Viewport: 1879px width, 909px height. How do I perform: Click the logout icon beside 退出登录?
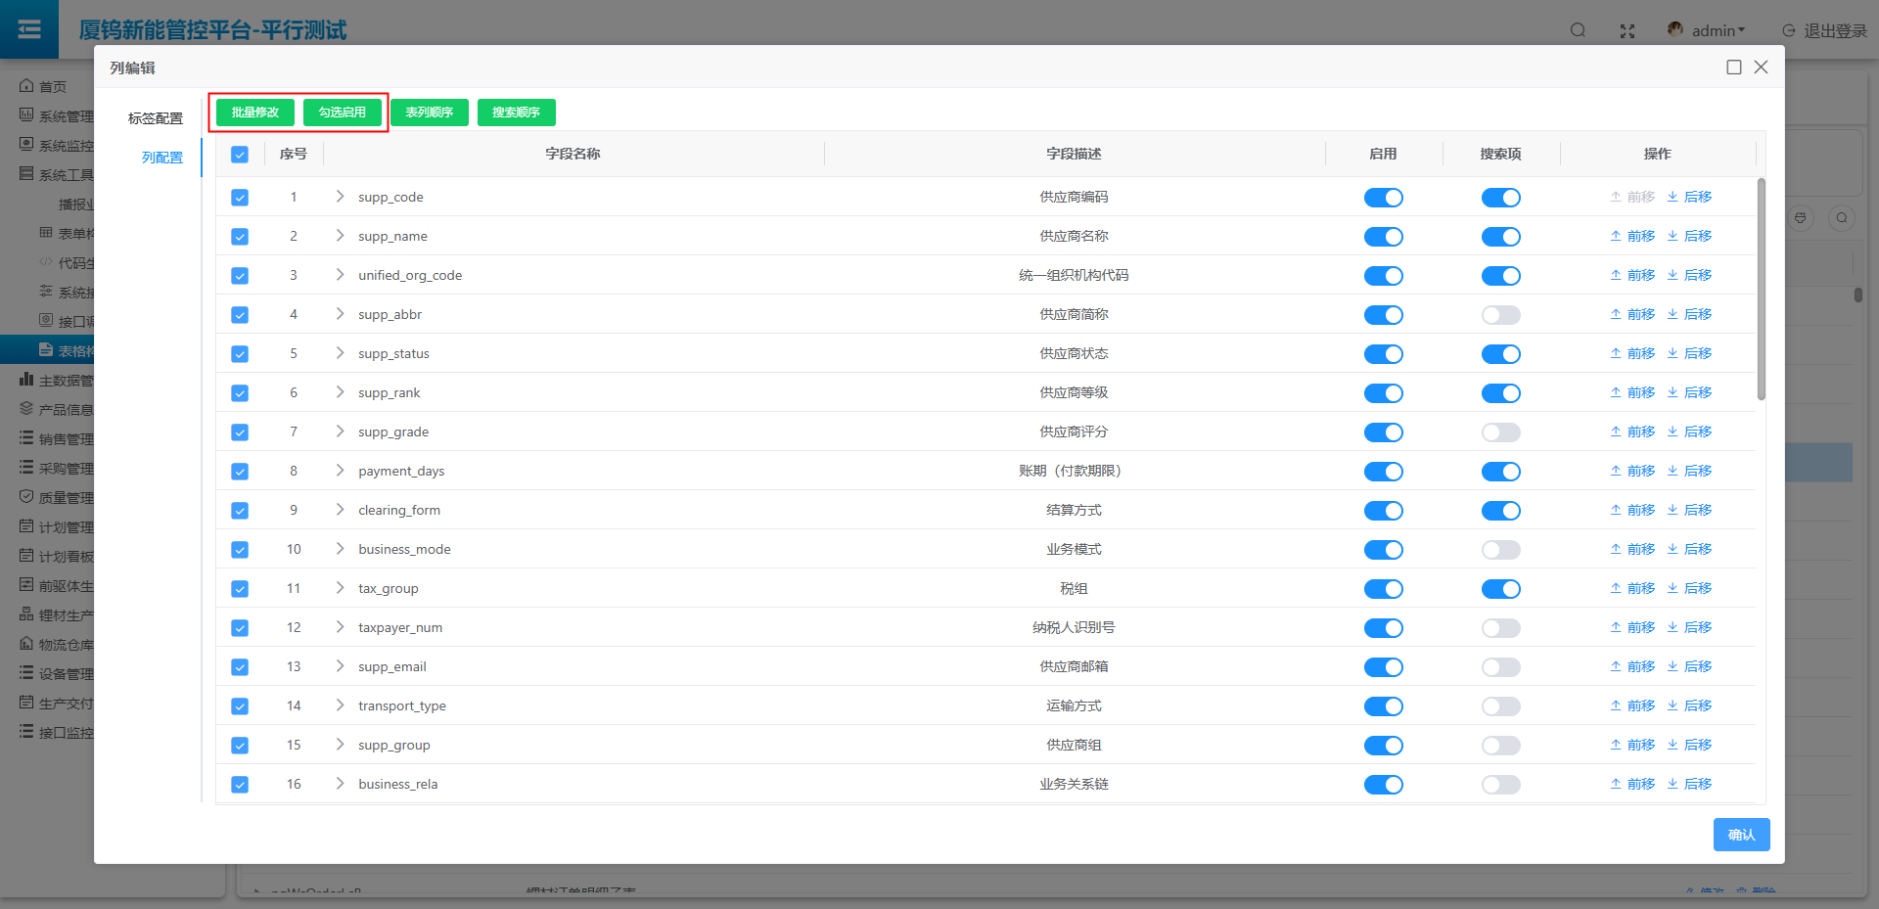(1789, 31)
